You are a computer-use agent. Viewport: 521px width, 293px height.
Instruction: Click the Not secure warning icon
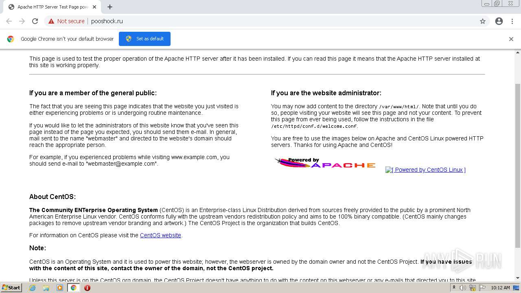(51, 21)
